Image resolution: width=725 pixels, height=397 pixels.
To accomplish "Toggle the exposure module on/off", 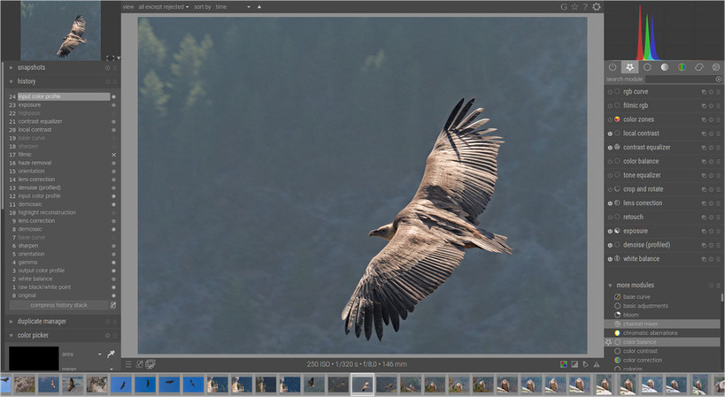I will (x=609, y=231).
